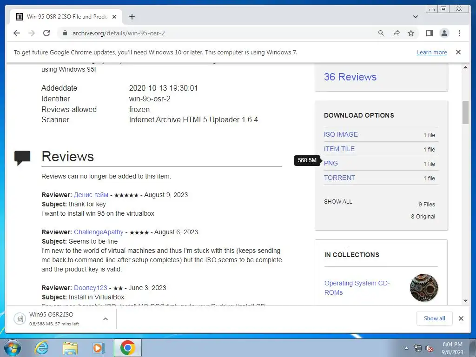The width and height of the screenshot is (476, 357).
Task: Follow the Learn more link
Action: [432, 52]
